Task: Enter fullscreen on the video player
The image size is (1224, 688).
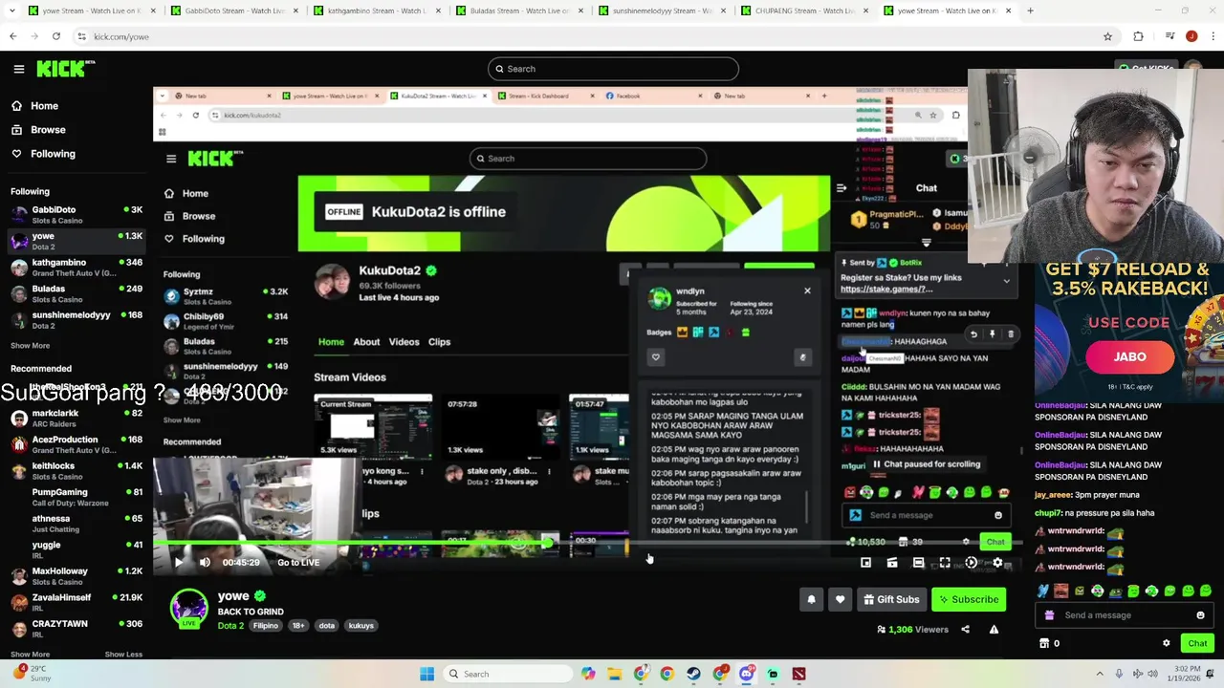Action: point(945,563)
